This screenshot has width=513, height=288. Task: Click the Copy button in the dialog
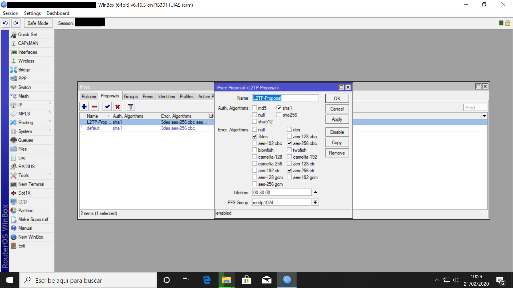point(337,142)
